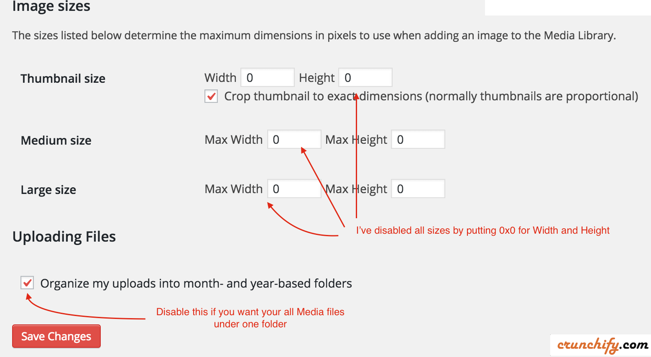Click the Height label beside Thumbnail Width

[x=317, y=78]
